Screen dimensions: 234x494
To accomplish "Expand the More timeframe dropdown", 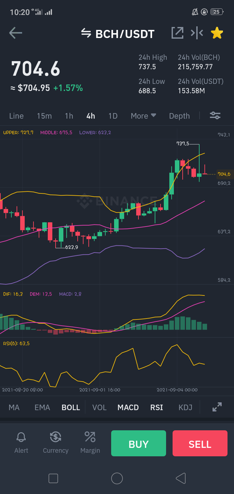I will (x=144, y=116).
